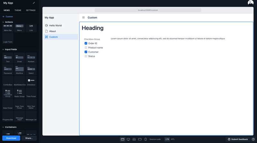Uncheck the Order ID checkbox
Image resolution: width=257 pixels, height=143 pixels.
86,43
